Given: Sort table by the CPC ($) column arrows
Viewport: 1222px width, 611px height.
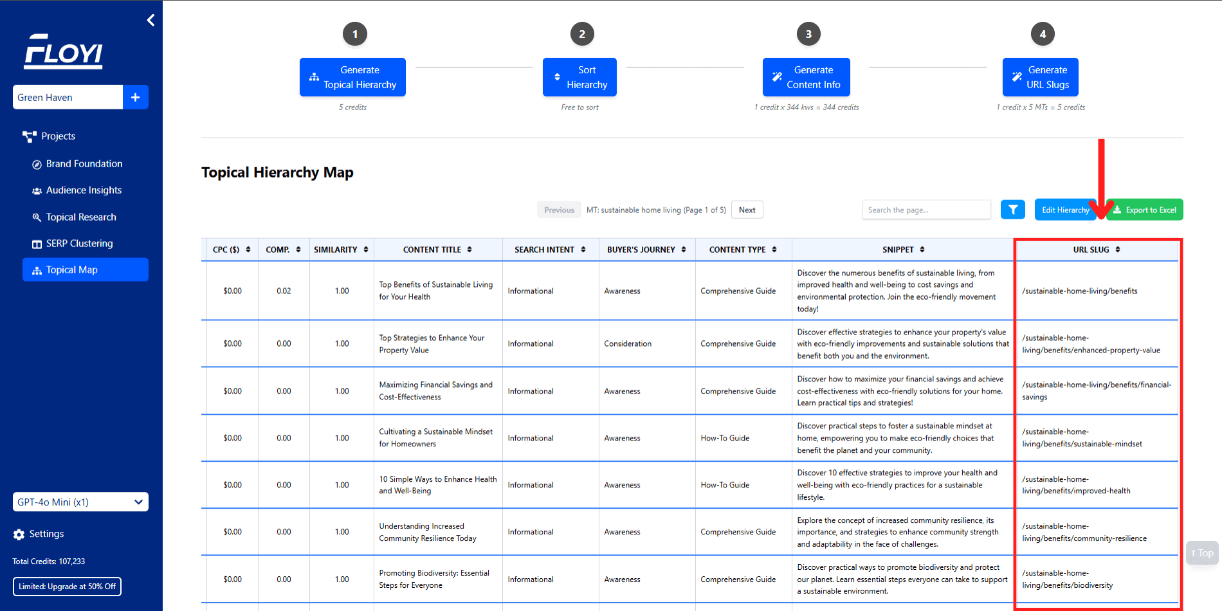Looking at the screenshot, I should pyautogui.click(x=248, y=250).
